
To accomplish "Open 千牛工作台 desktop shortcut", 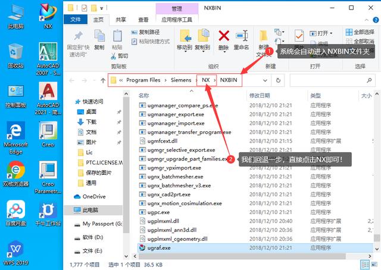I will (x=48, y=213).
